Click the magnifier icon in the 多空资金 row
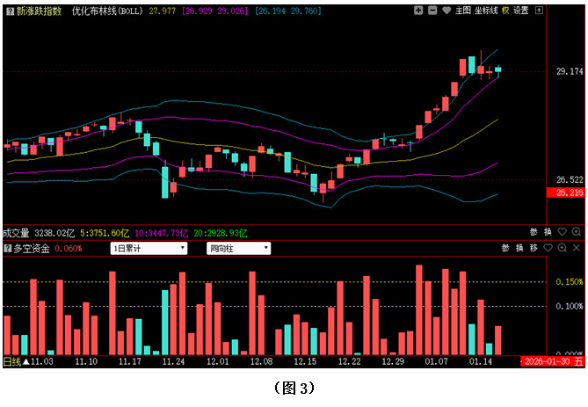 point(561,249)
